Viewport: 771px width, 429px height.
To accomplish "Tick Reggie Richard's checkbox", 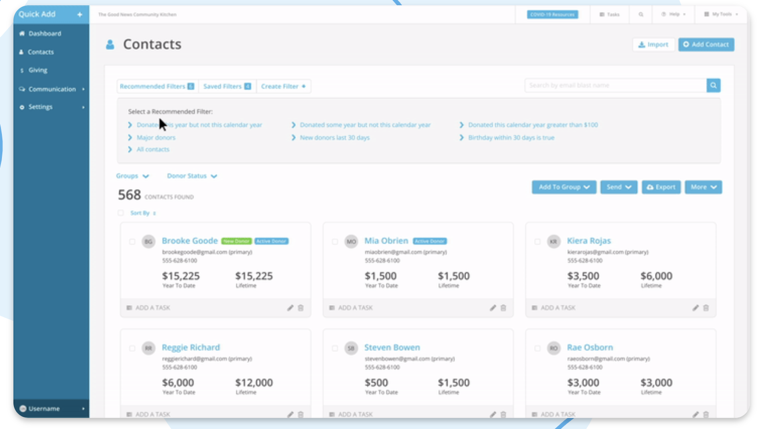I will point(132,349).
